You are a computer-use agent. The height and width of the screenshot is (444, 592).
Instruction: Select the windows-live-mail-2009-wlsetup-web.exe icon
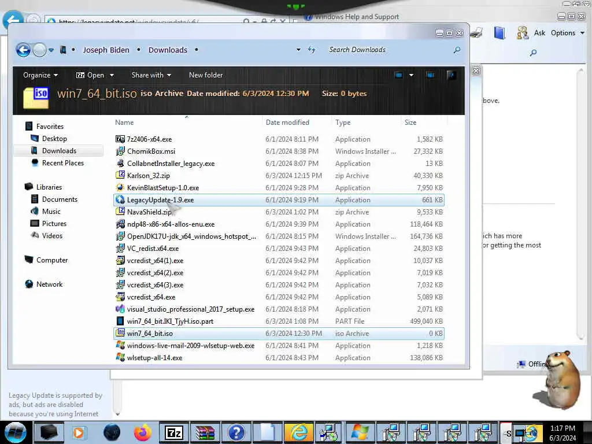coord(120,345)
